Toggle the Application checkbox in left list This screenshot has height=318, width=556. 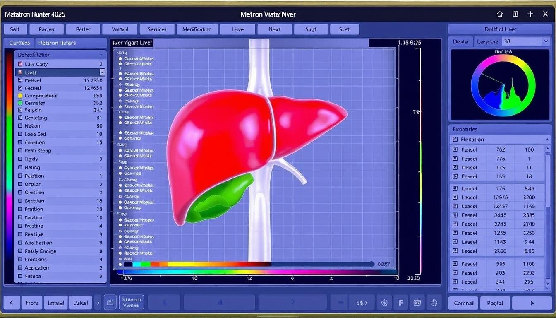20,268
